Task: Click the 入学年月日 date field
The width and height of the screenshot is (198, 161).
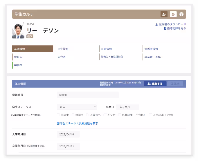Action: [x=68, y=134]
